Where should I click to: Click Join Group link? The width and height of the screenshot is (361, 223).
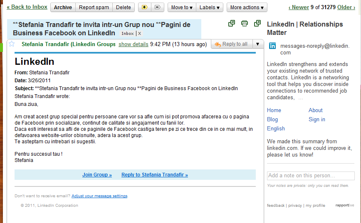click(x=97, y=175)
